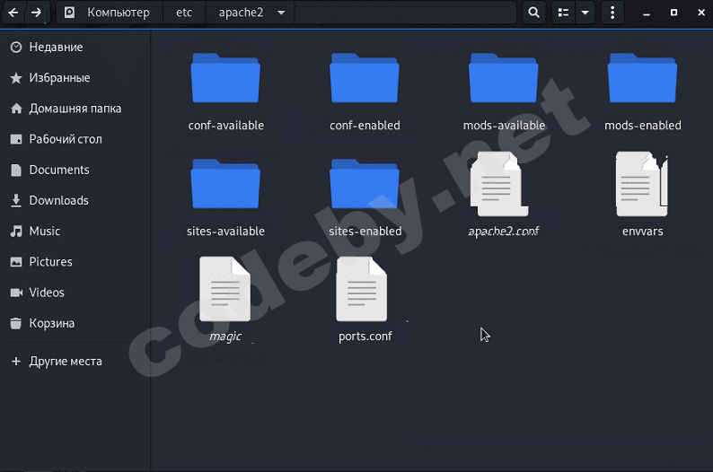Maximize the file manager window
The image size is (713, 472).
point(673,13)
